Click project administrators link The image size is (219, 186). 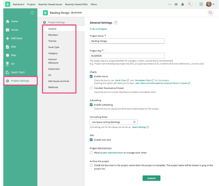pyautogui.click(x=112, y=153)
